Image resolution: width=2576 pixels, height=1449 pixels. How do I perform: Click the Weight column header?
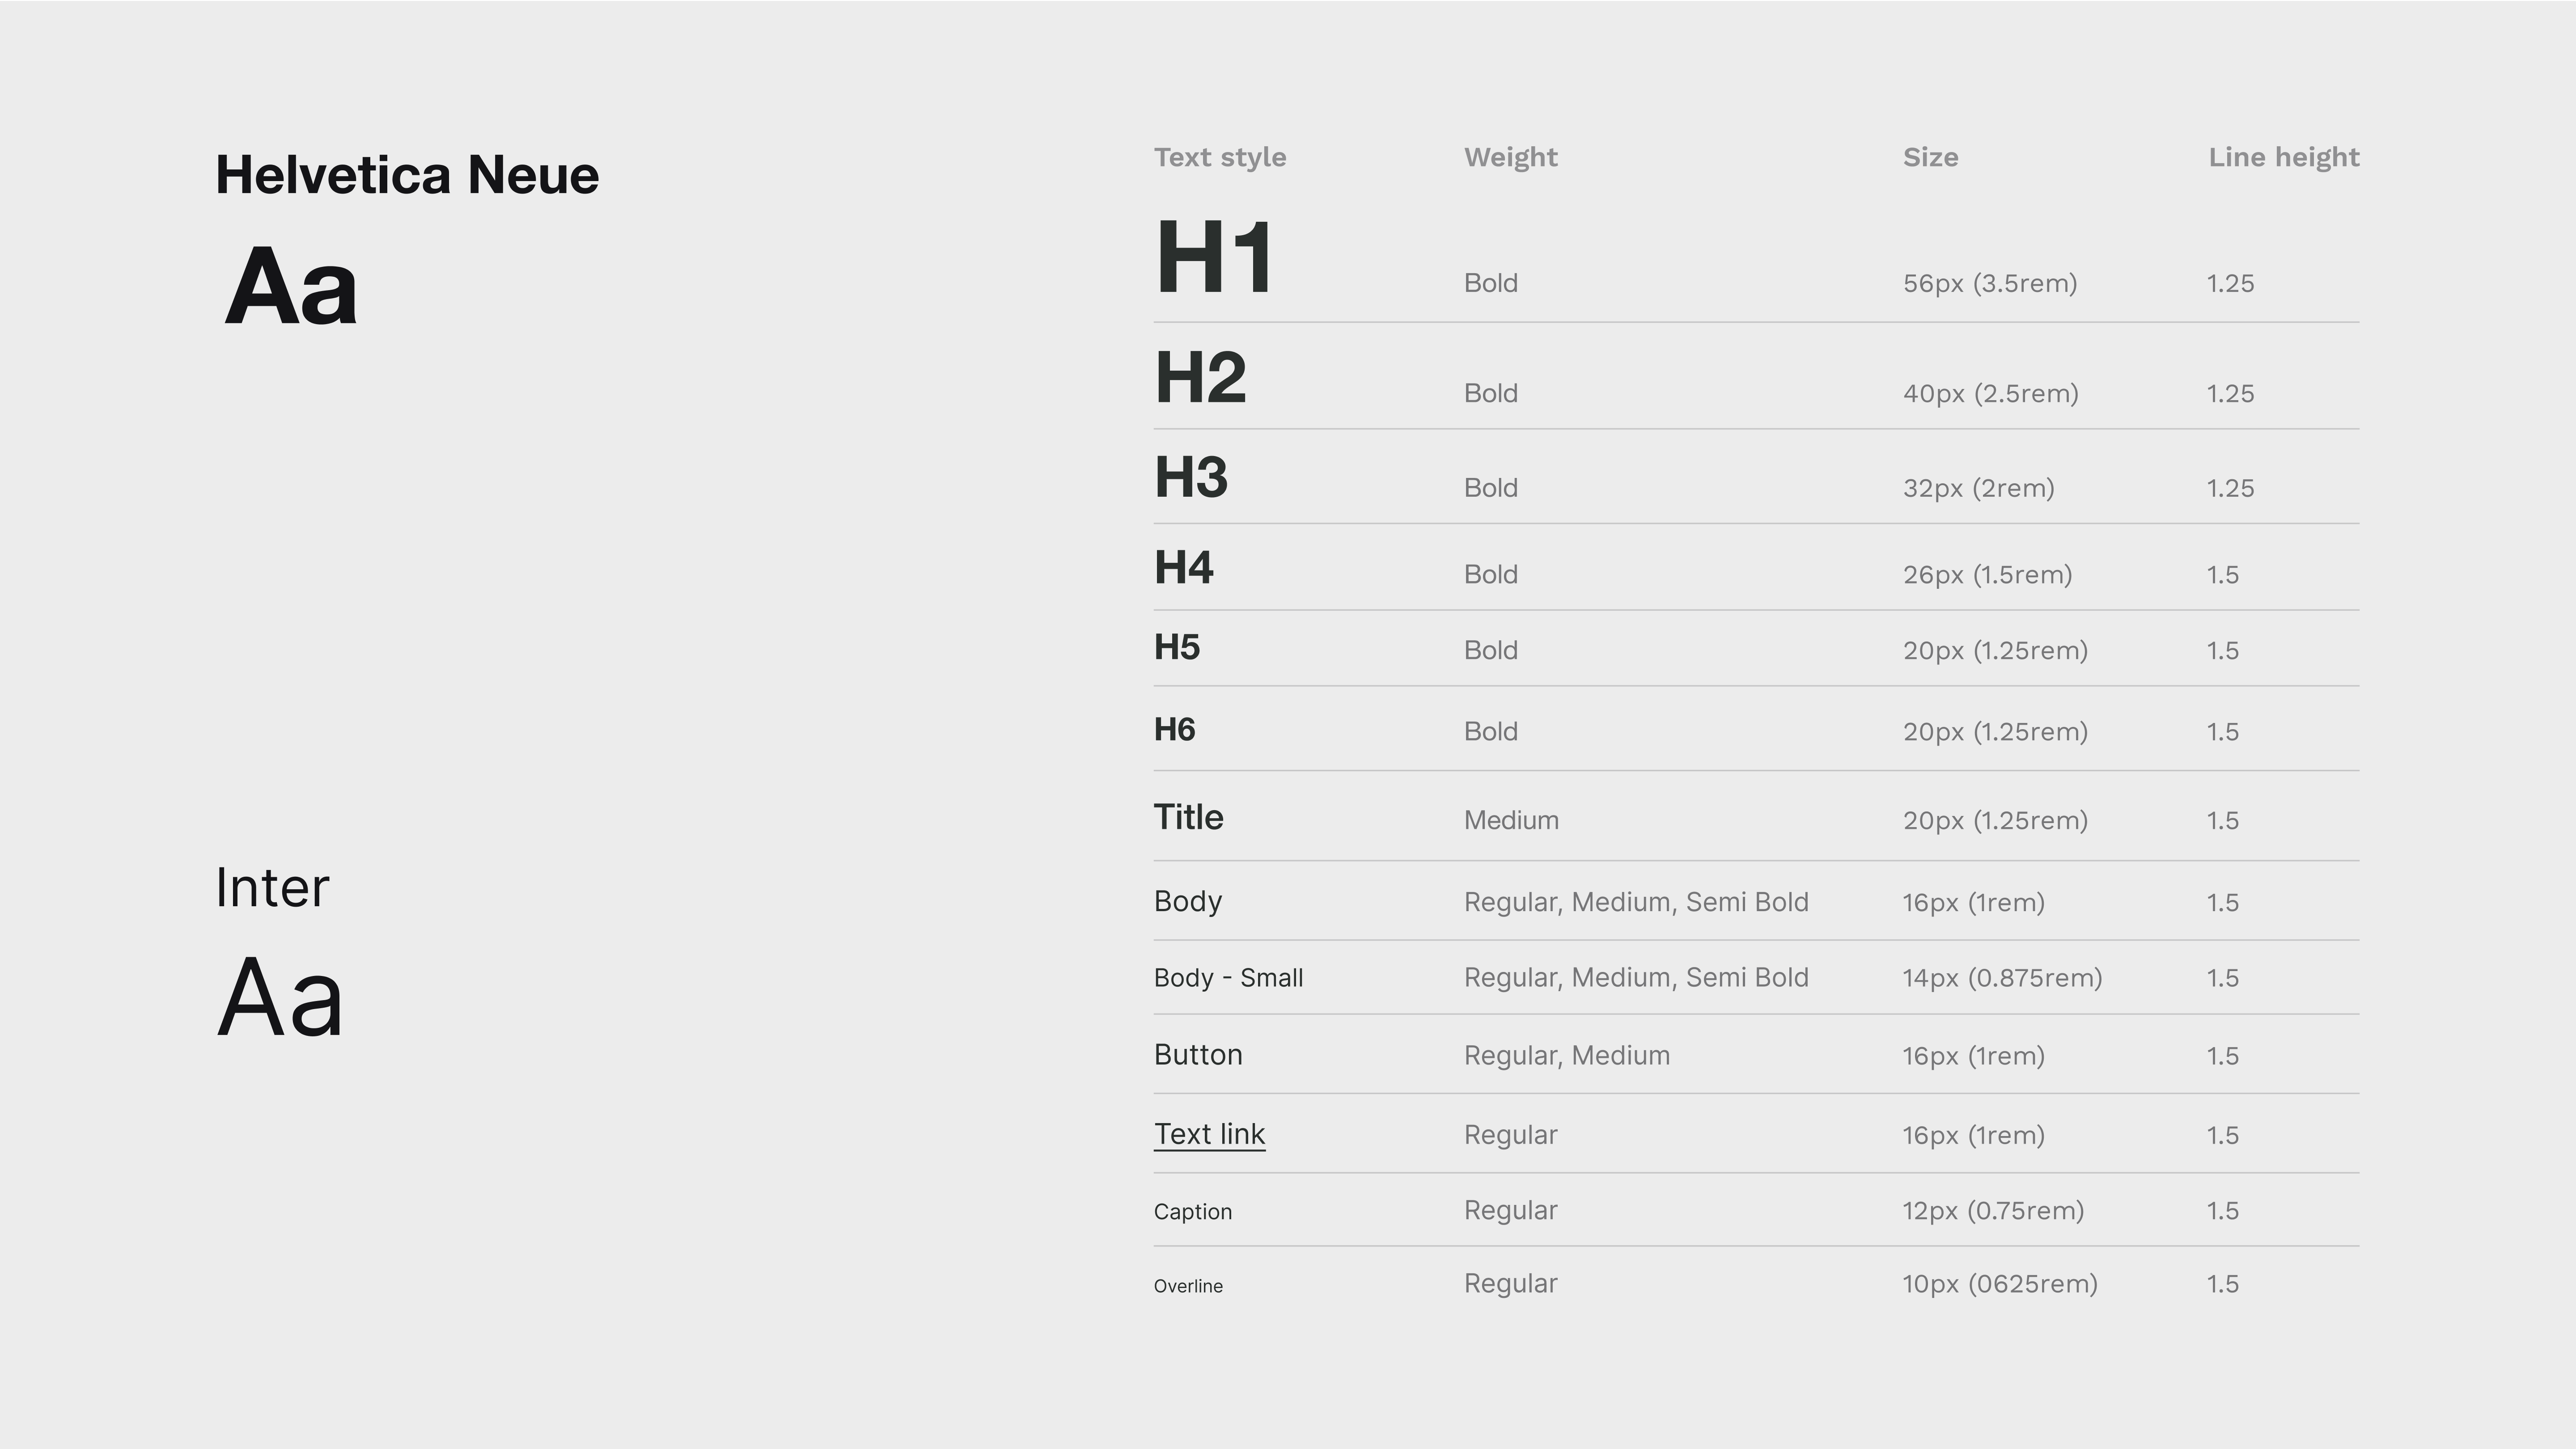coord(1510,157)
